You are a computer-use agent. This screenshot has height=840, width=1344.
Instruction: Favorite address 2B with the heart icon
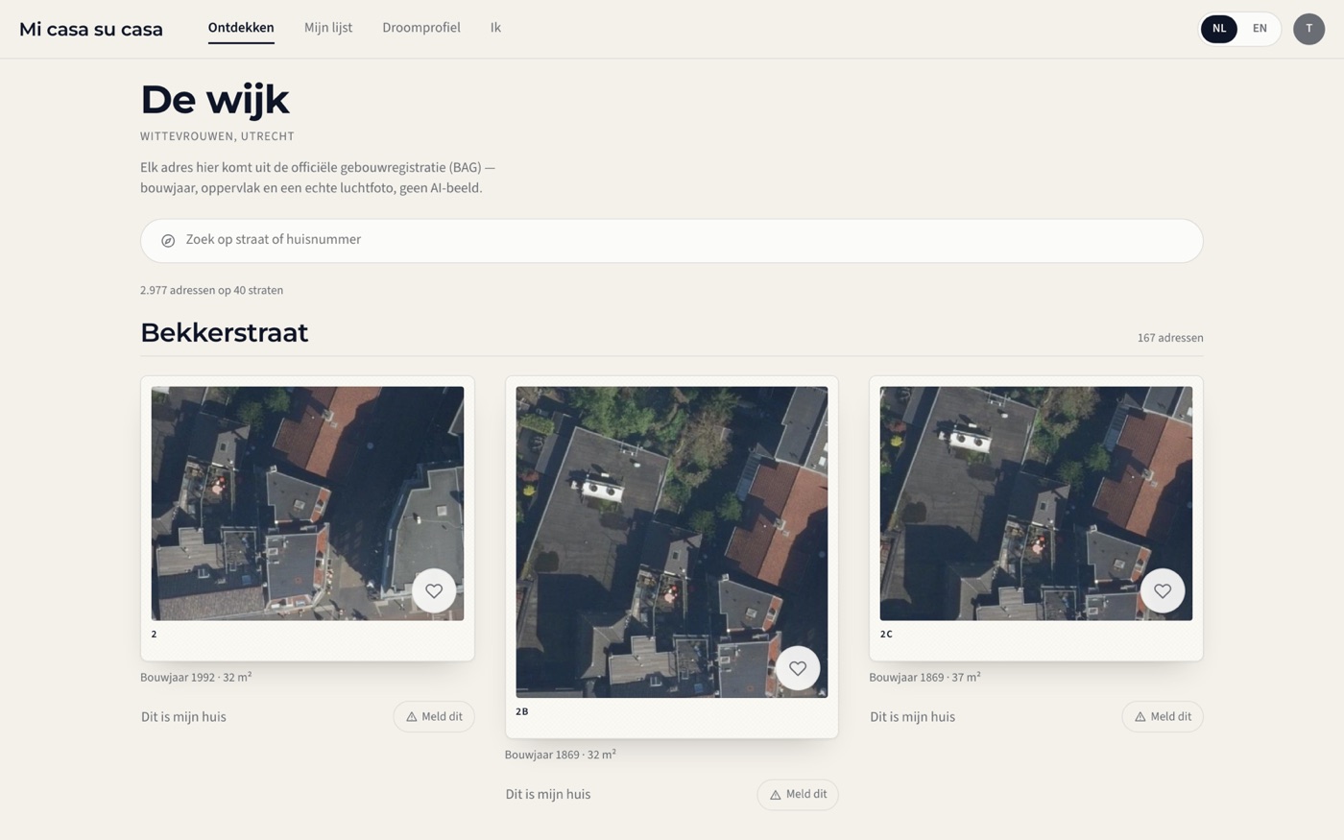click(x=798, y=668)
